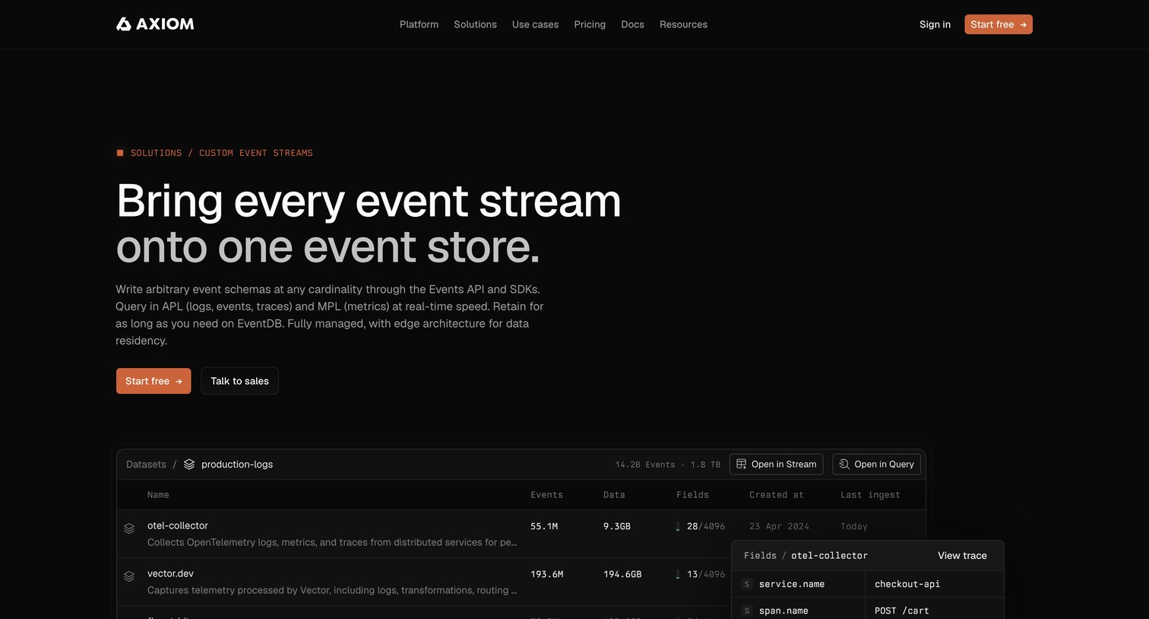Click the Created at column header
1149x619 pixels.
pyautogui.click(x=776, y=495)
